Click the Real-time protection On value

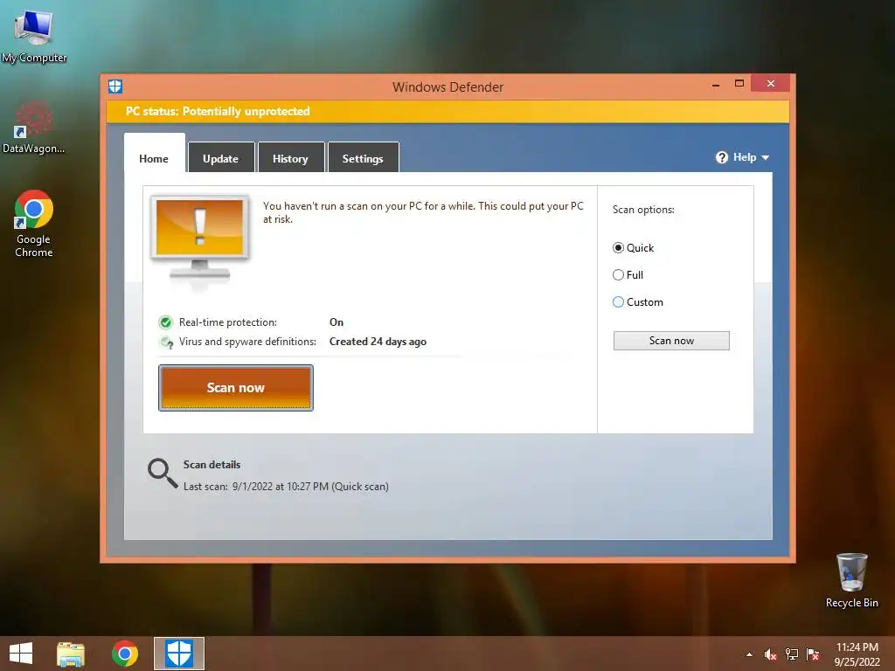(x=336, y=322)
